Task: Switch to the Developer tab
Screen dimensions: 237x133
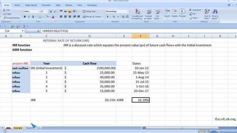Action: point(92,5)
